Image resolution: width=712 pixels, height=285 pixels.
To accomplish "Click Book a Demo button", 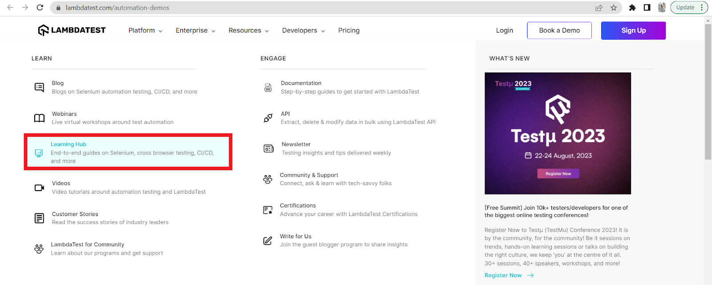I will [x=559, y=30].
